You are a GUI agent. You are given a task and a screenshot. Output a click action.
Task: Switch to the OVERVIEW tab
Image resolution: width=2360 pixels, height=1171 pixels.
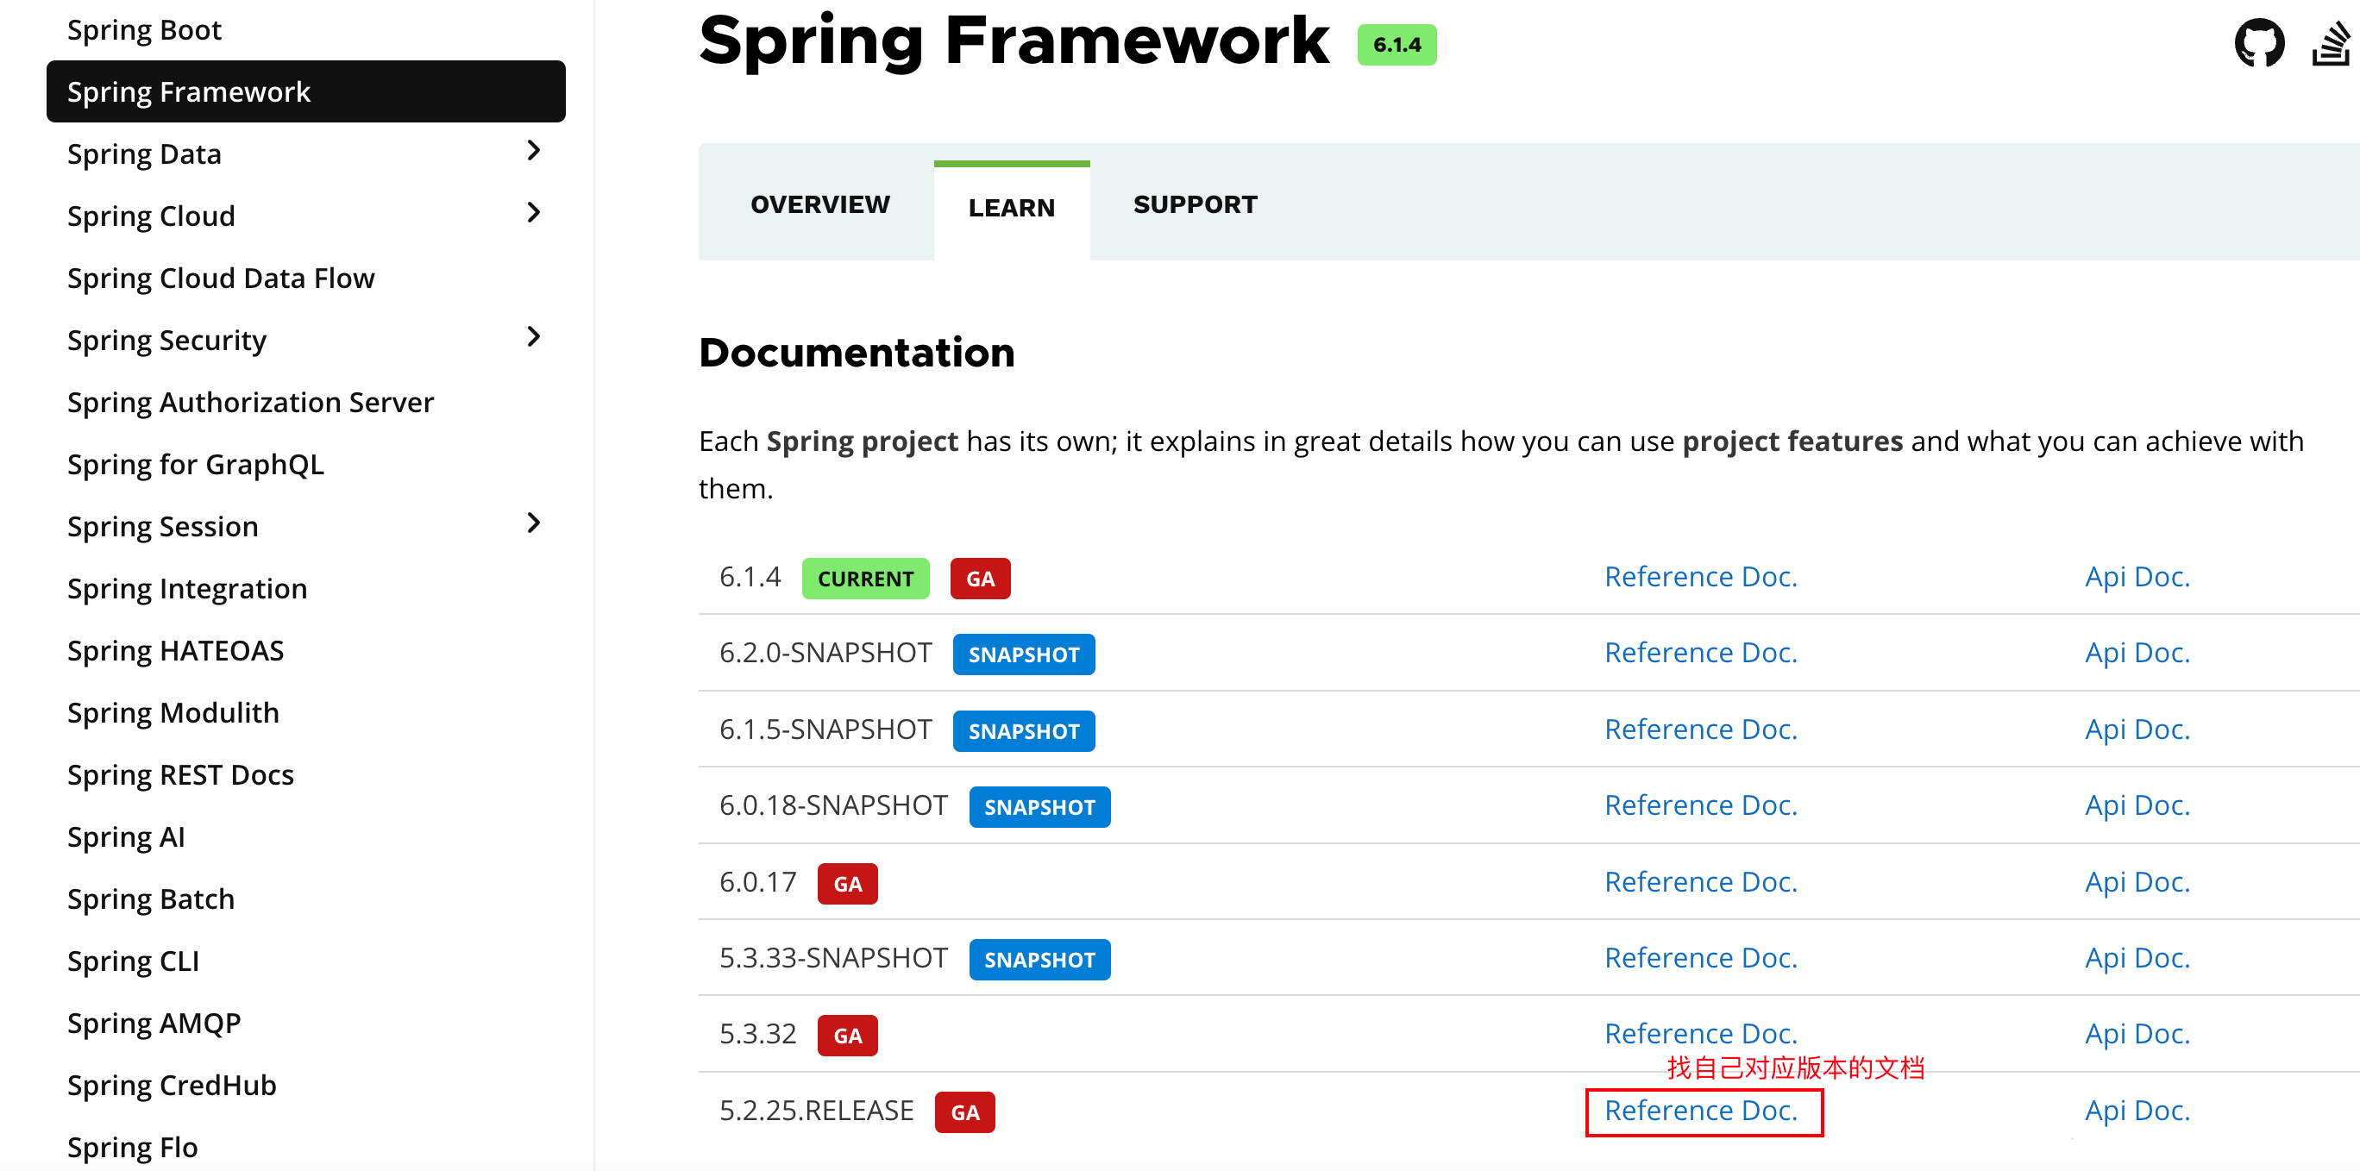[820, 204]
